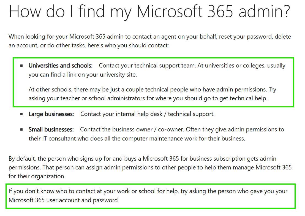Image resolution: width=305 pixels, height=216 pixels.
Task: Click the "Contact the business owner / co-owner" sentence
Action: pos(132,129)
